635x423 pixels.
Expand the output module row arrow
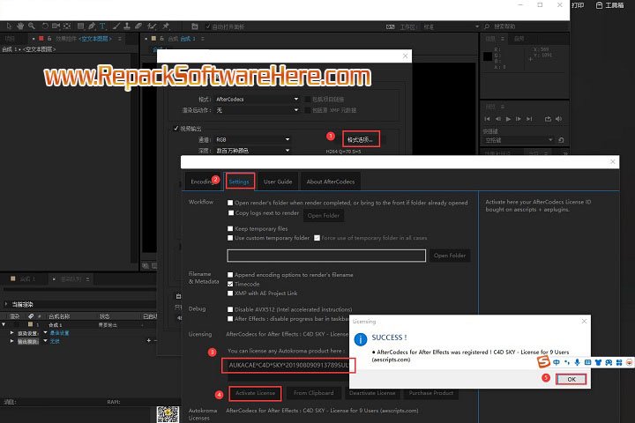11,341
